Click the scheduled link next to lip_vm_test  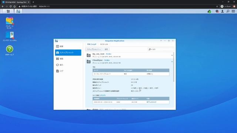(x=109, y=54)
